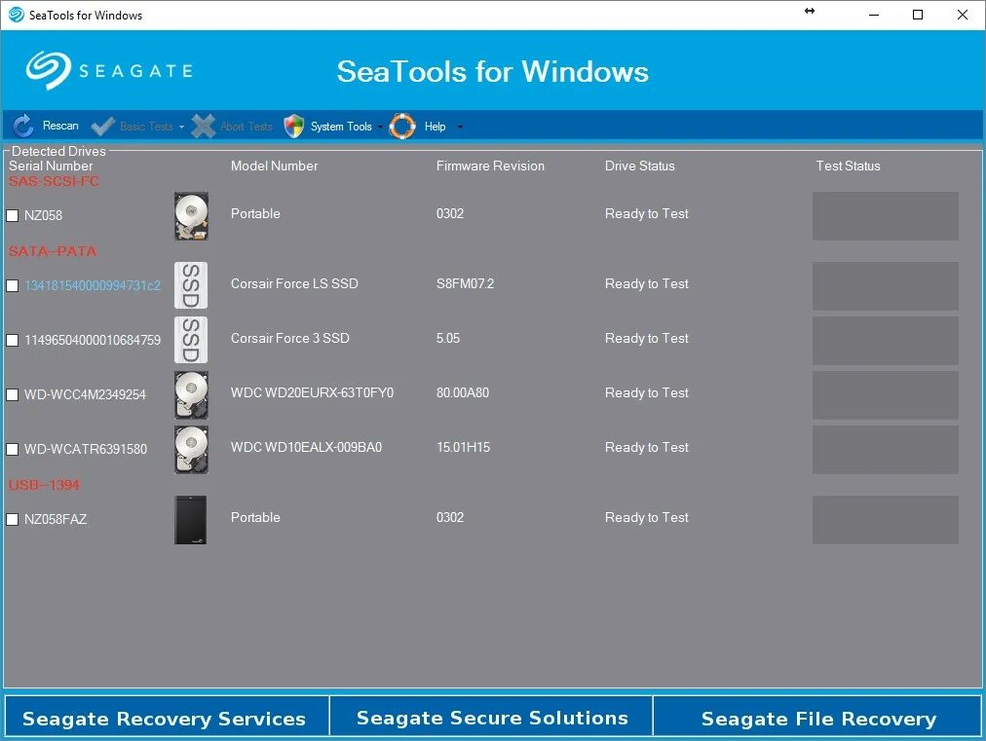Click the SSD icon for Corsair Force LS
This screenshot has height=741, width=986.
point(191,285)
